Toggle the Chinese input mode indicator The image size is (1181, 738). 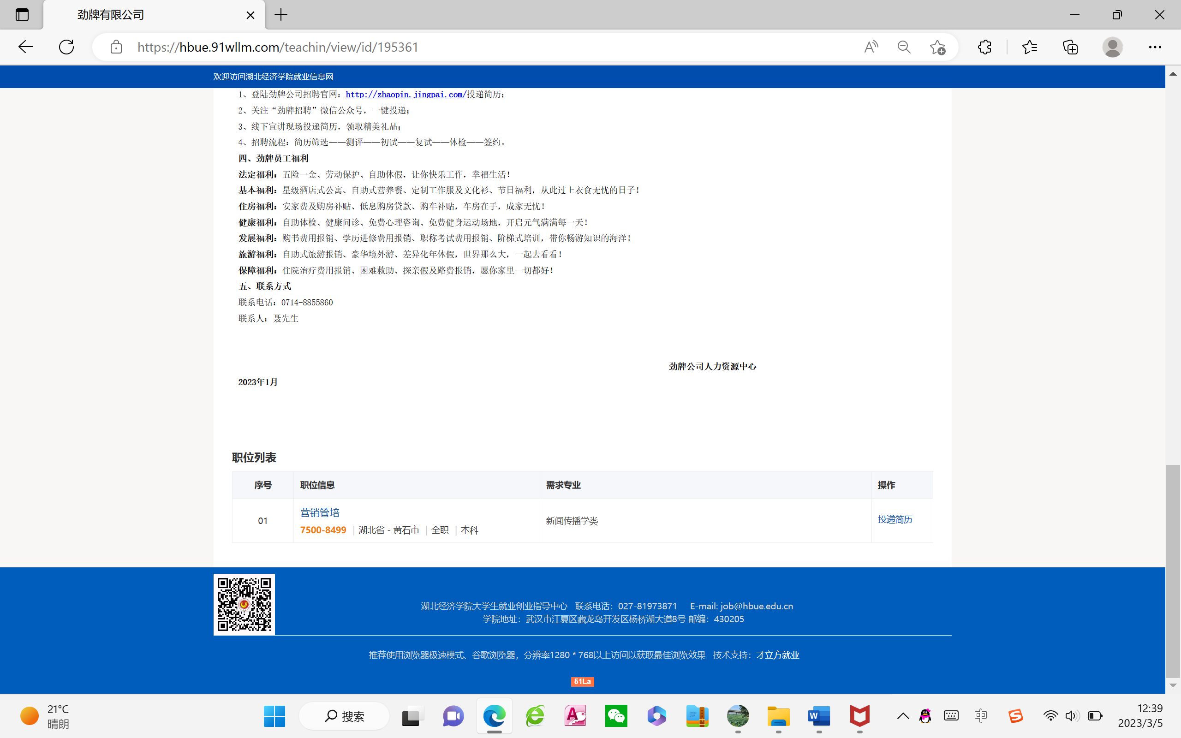tap(980, 716)
